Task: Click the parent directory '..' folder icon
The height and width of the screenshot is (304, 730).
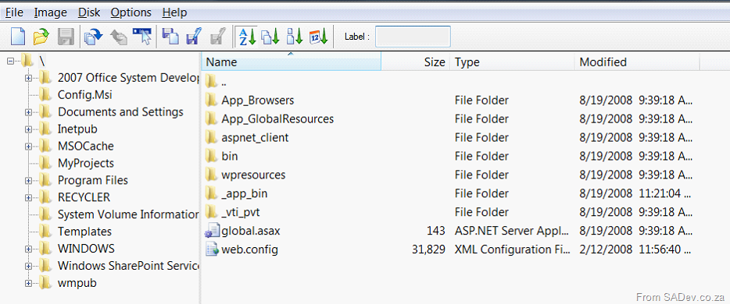Action: pyautogui.click(x=211, y=81)
